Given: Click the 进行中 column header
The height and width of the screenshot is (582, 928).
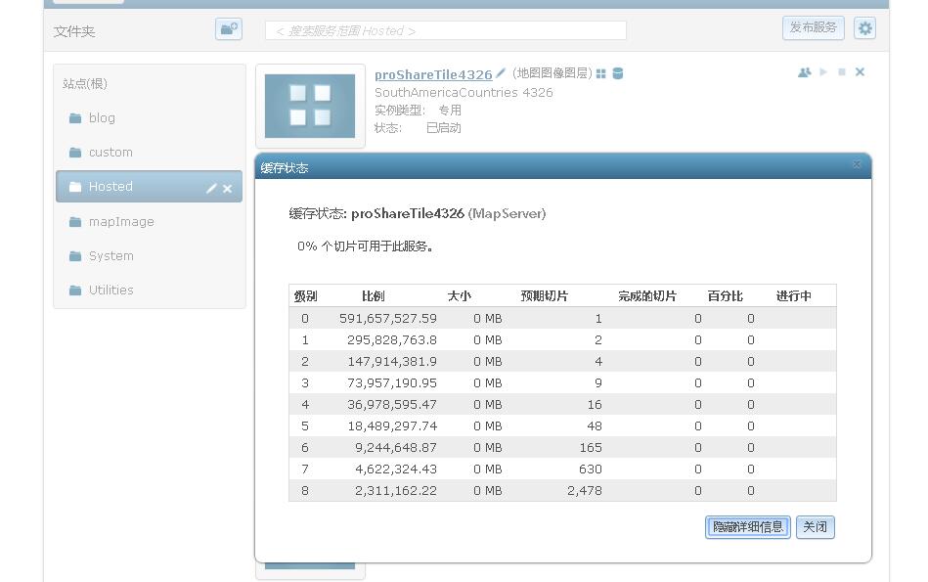Looking at the screenshot, I should click(x=794, y=296).
